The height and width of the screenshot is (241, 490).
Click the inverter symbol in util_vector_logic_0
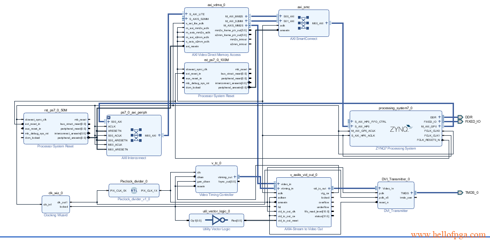[217, 221]
